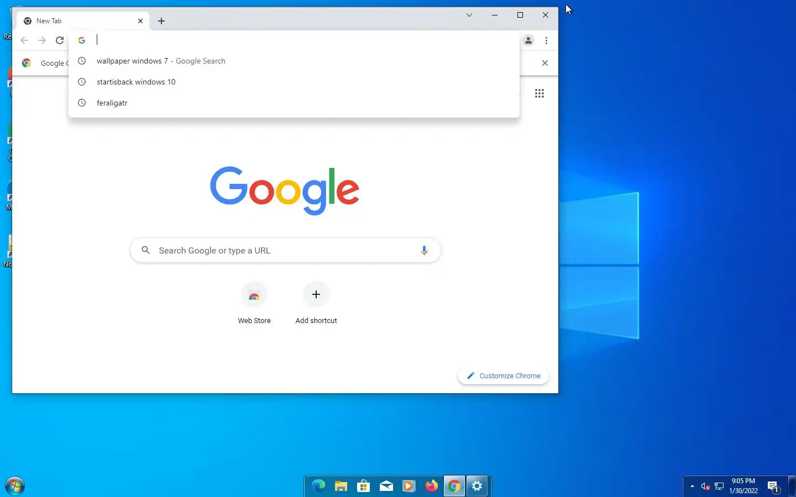Open Chrome's three-dot menu
The height and width of the screenshot is (497, 796).
coord(546,40)
